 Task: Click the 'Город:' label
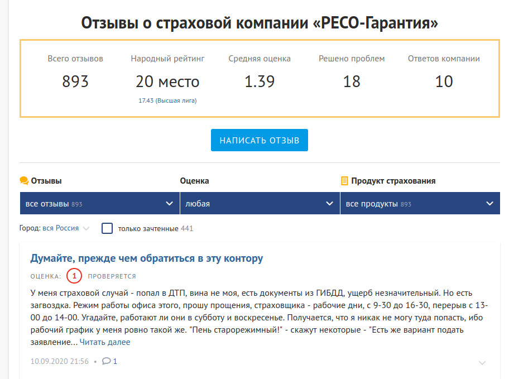(x=30, y=228)
